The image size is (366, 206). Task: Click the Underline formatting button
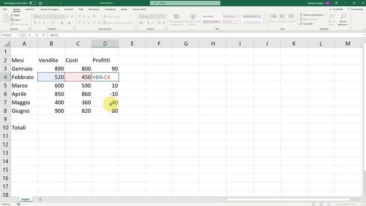point(44,23)
